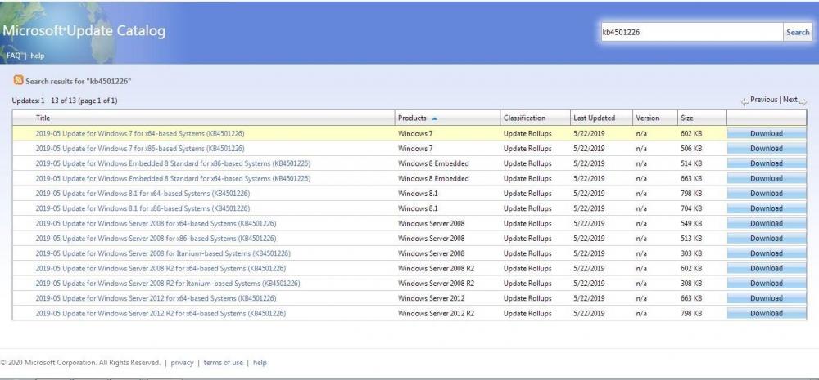Click the RSS feed icon beside search results
Viewport: 819px width, 380px height.
click(x=17, y=80)
